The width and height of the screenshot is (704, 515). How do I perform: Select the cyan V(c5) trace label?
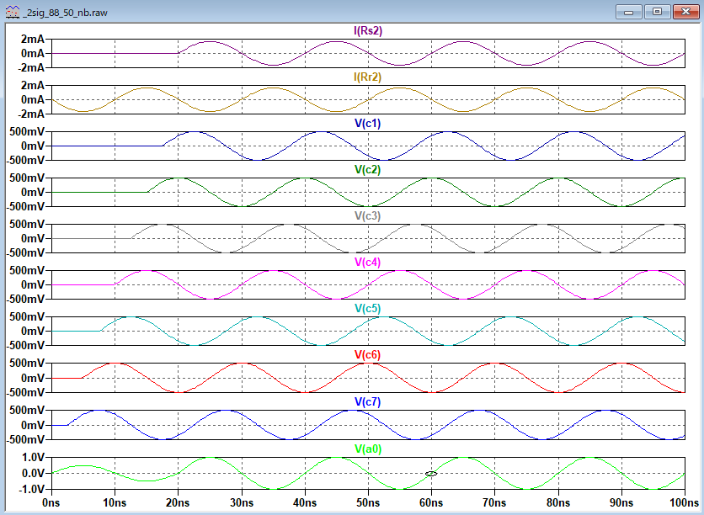coord(368,309)
